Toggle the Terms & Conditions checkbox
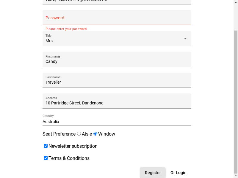Viewport: 238px width, 178px height. click(x=46, y=158)
